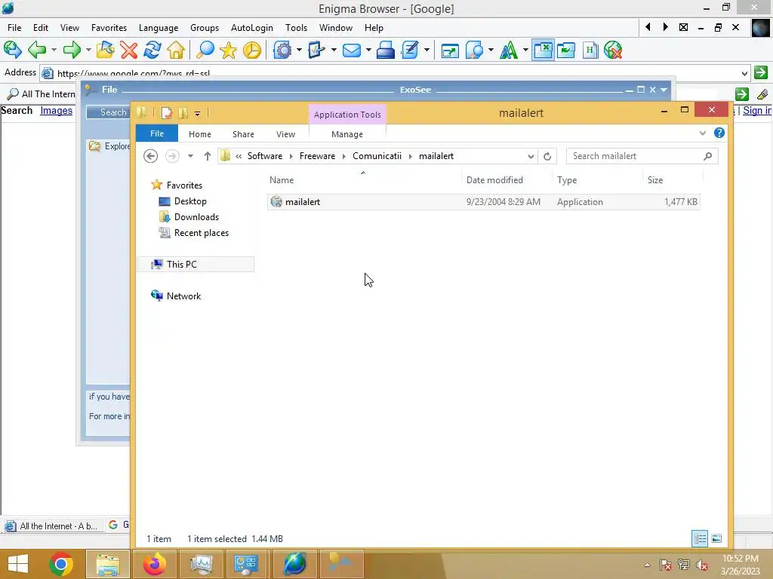This screenshot has height=579, width=773.
Task: Click the green Go arrow beside address bar
Action: 761,72
